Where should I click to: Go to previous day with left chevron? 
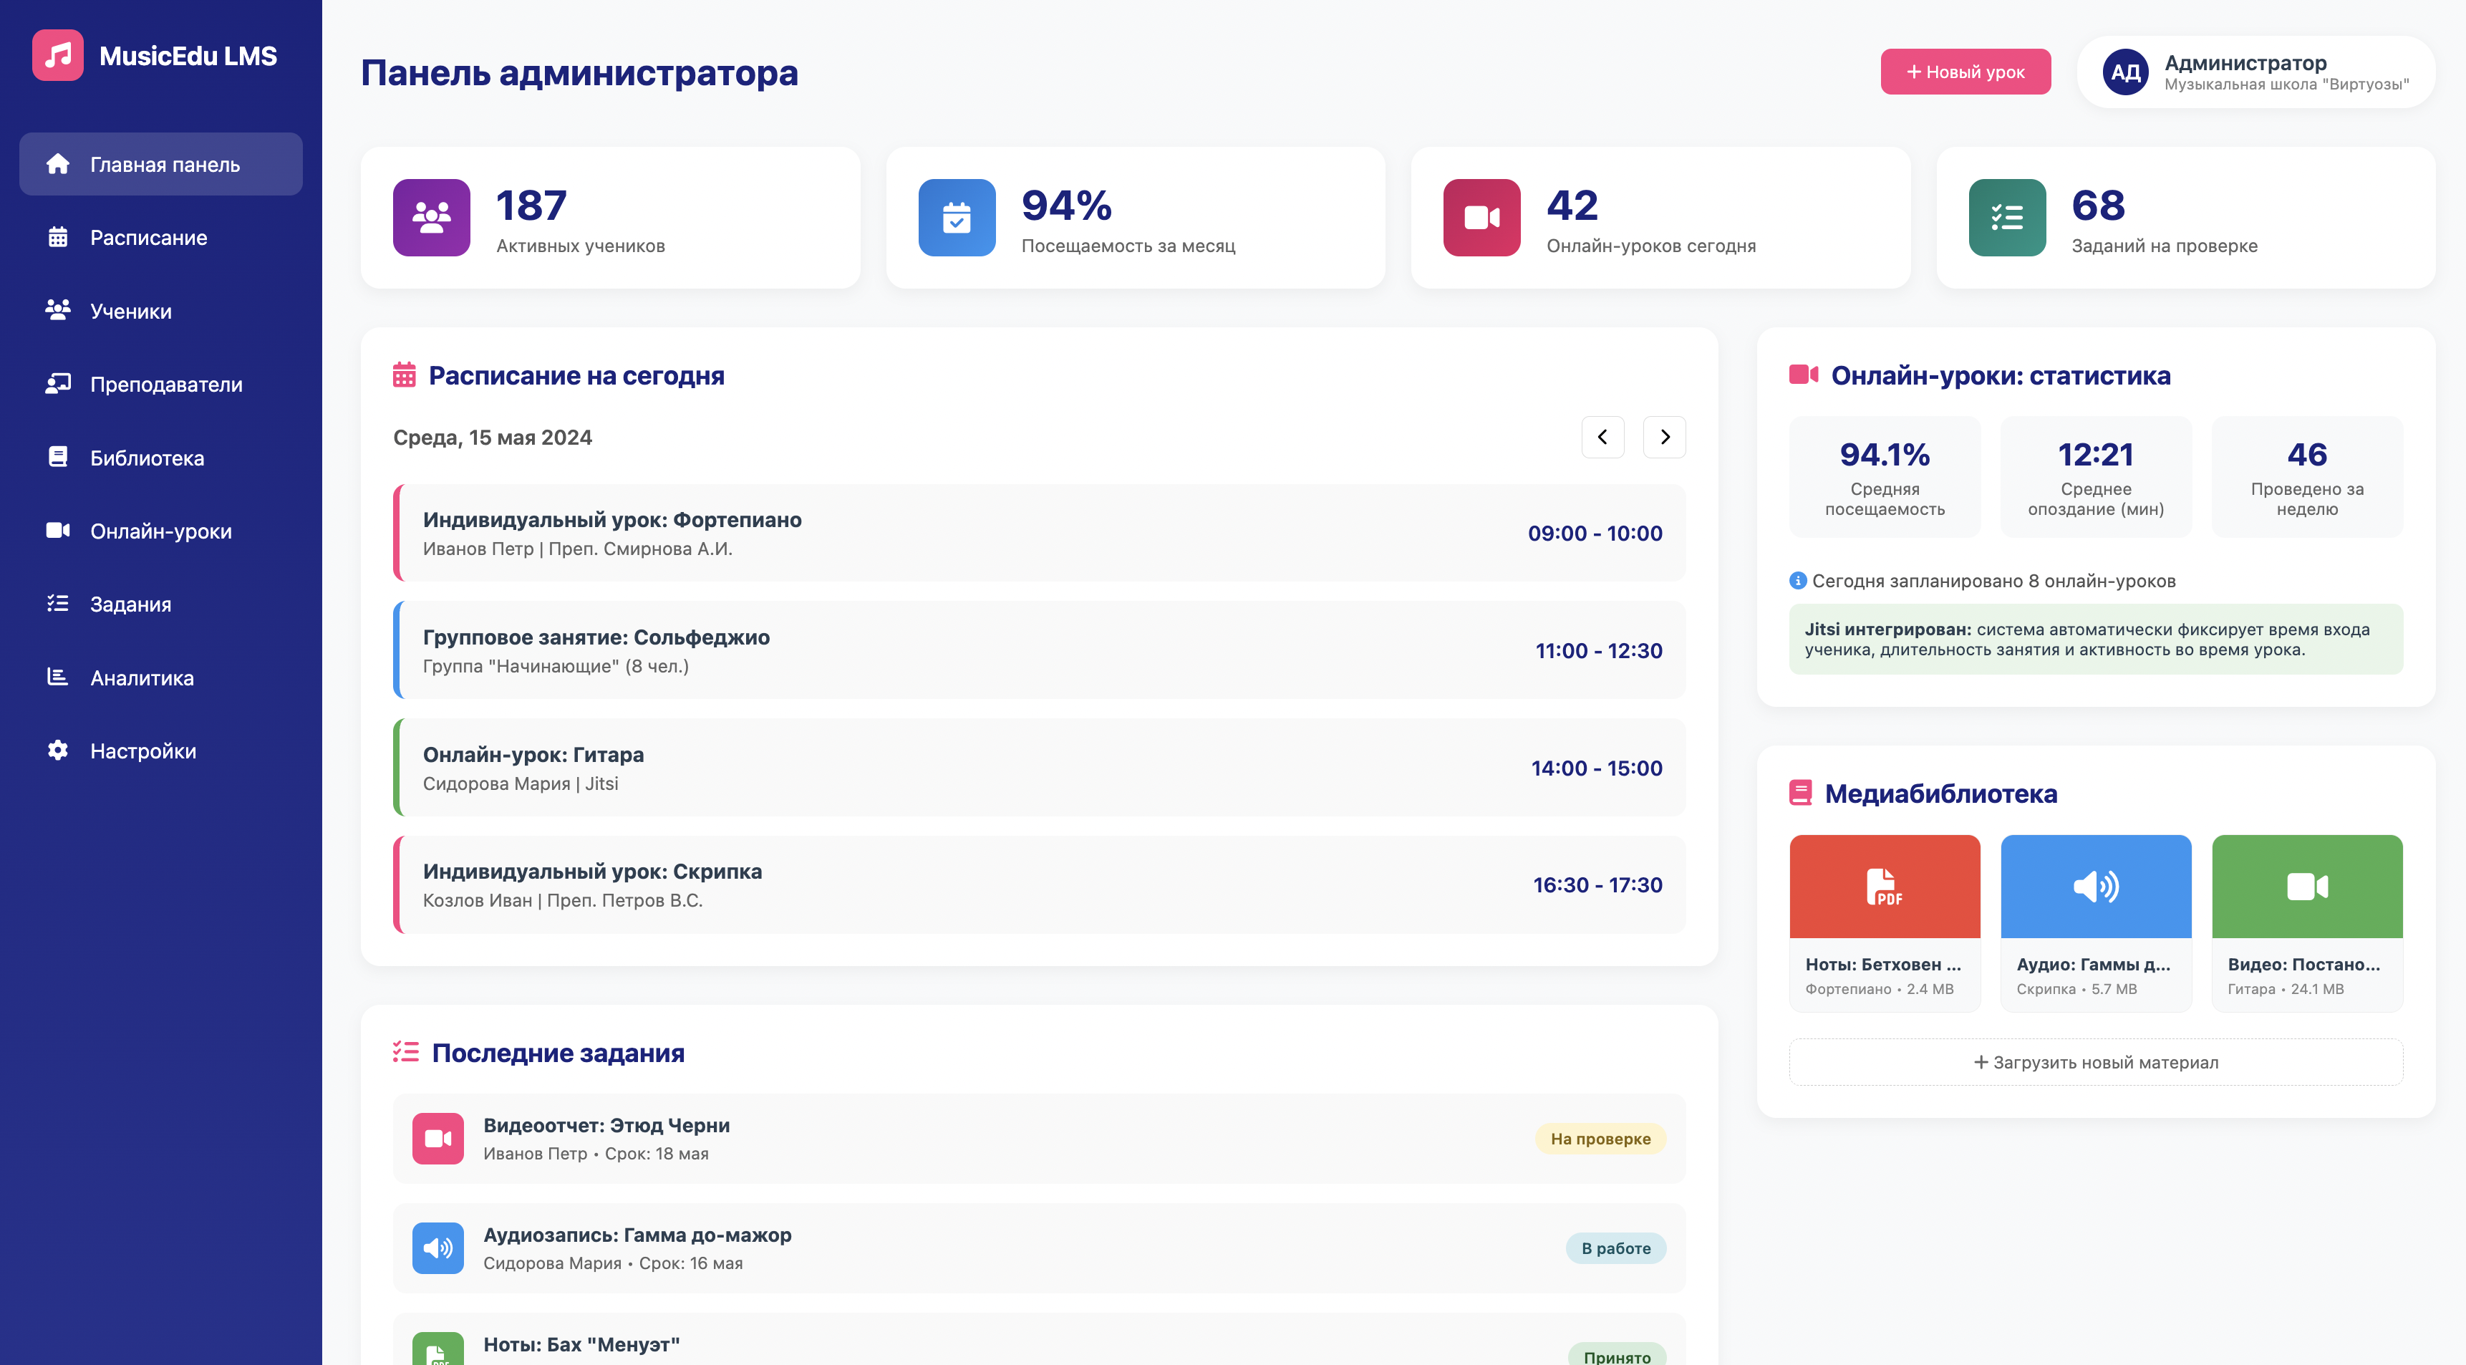(1602, 436)
